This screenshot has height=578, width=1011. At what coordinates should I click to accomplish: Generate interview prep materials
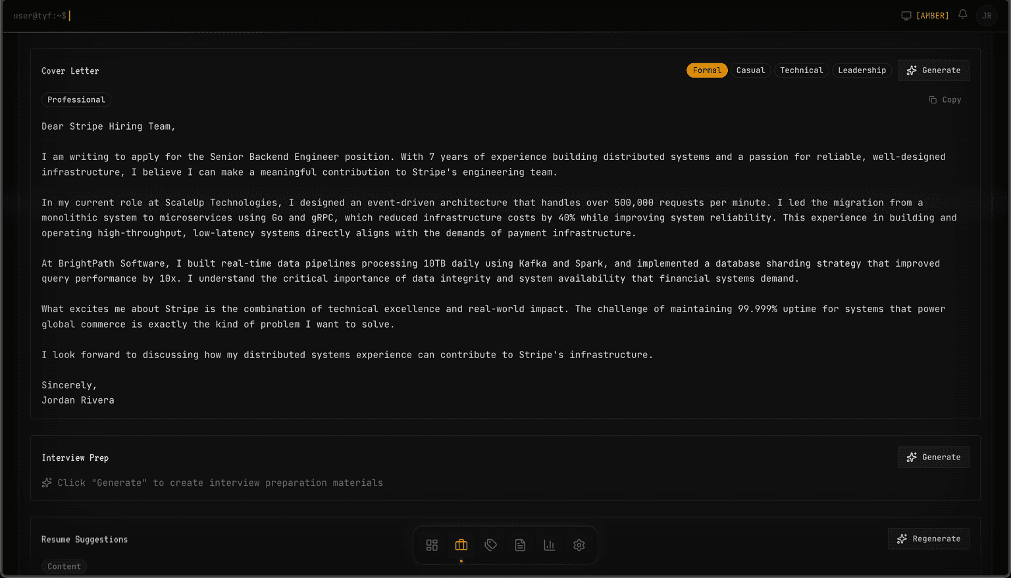[x=933, y=458]
